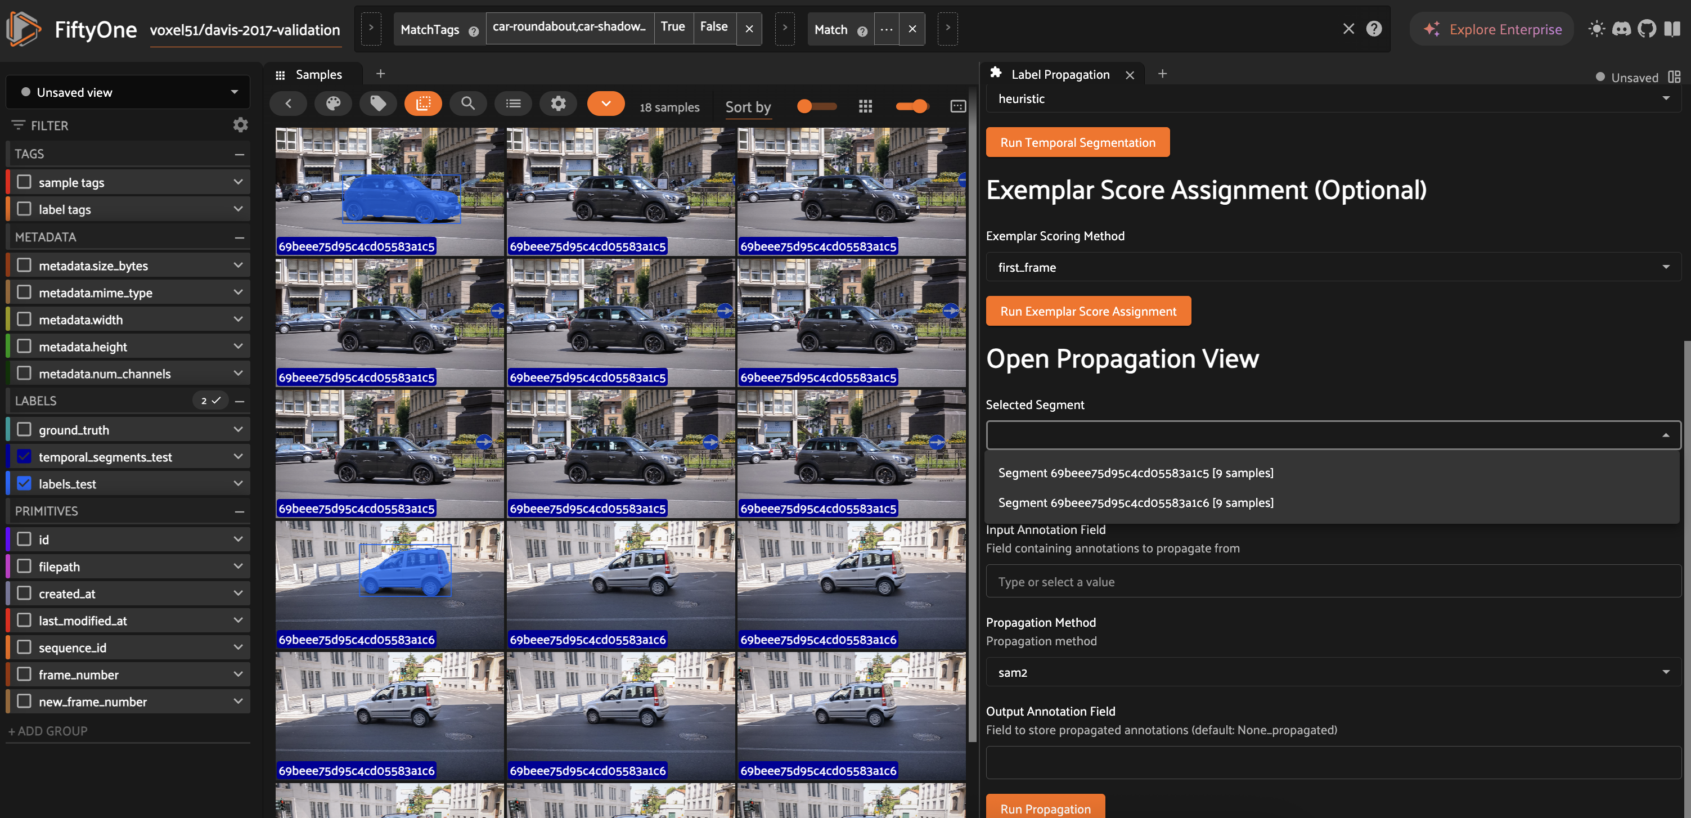Open the documentation book icon

pyautogui.click(x=1672, y=29)
